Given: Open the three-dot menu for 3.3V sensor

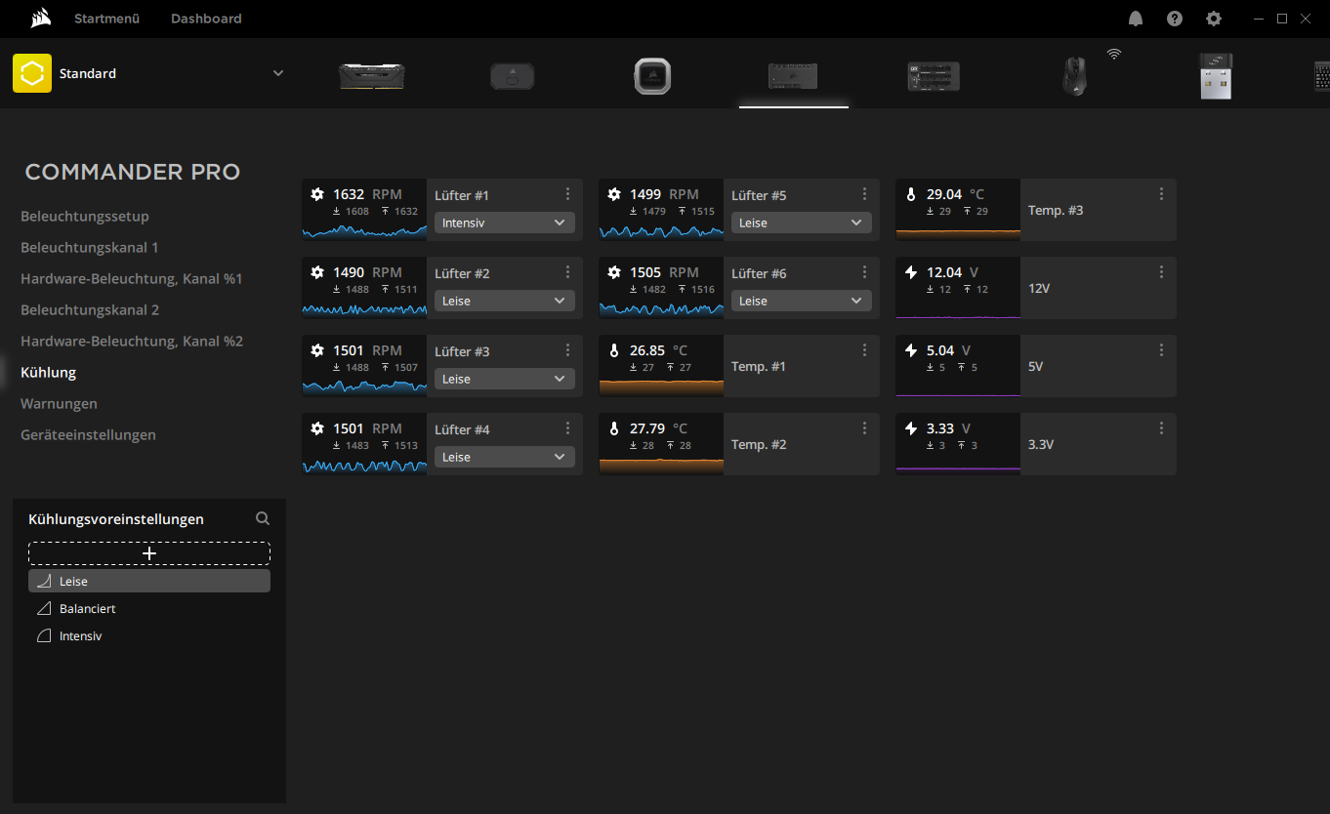Looking at the screenshot, I should (x=1161, y=428).
